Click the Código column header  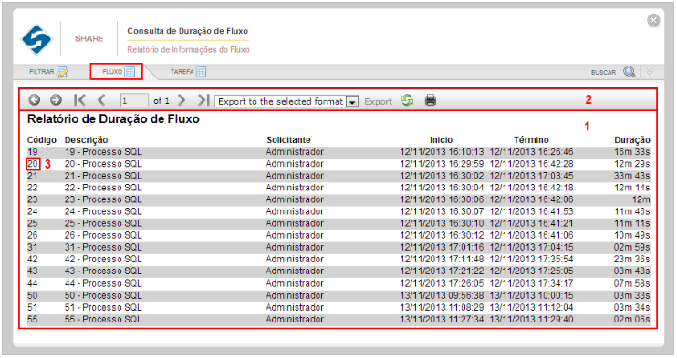(x=42, y=139)
